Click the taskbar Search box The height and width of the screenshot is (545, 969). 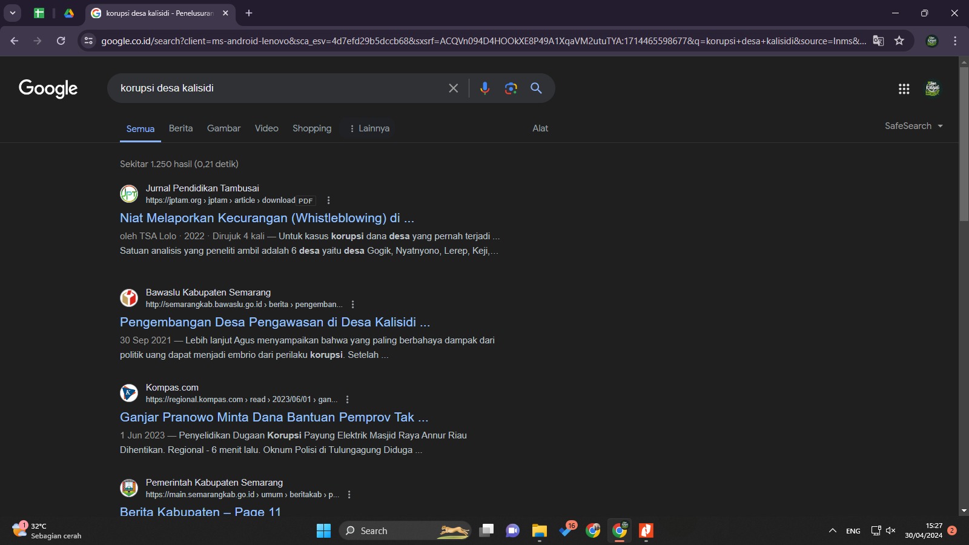click(x=405, y=530)
